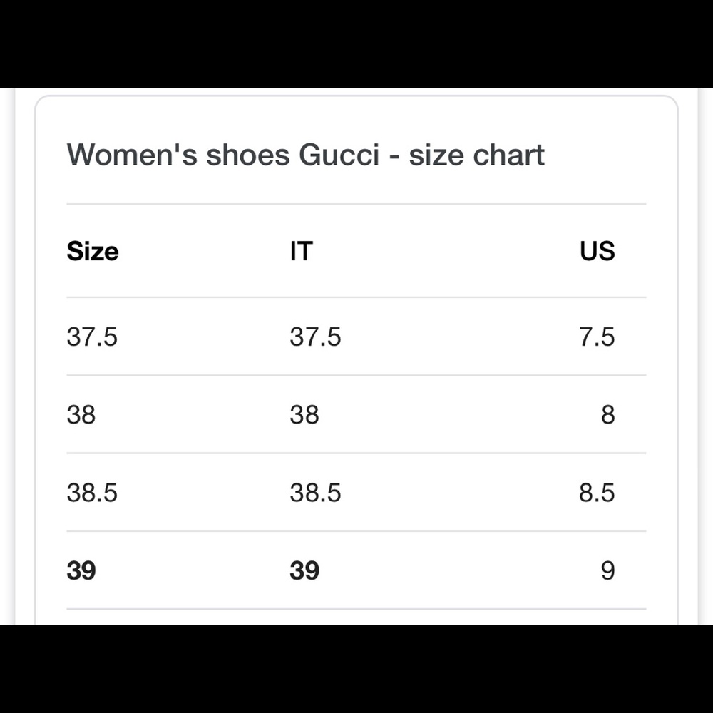Viewport: 713px width, 713px height.
Task: Click 38 in the IT column
Action: pyautogui.click(x=304, y=414)
